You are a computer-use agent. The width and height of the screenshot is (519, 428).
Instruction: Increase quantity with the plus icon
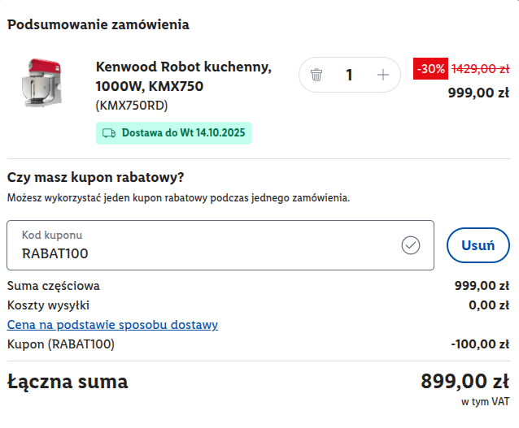pyautogui.click(x=383, y=76)
